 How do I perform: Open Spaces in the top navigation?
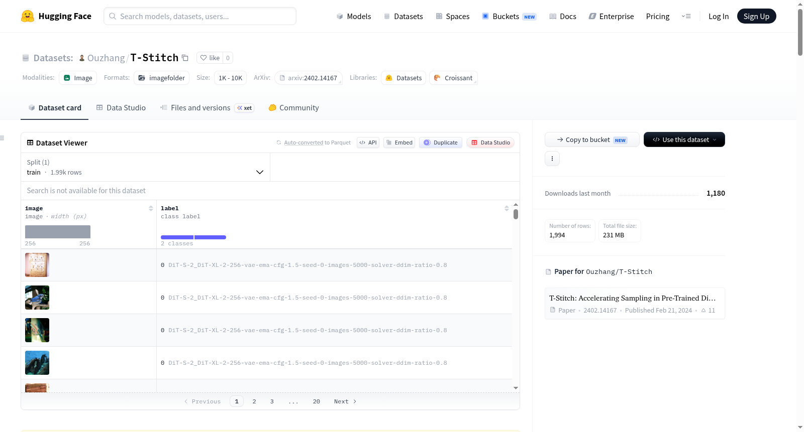pyautogui.click(x=453, y=16)
